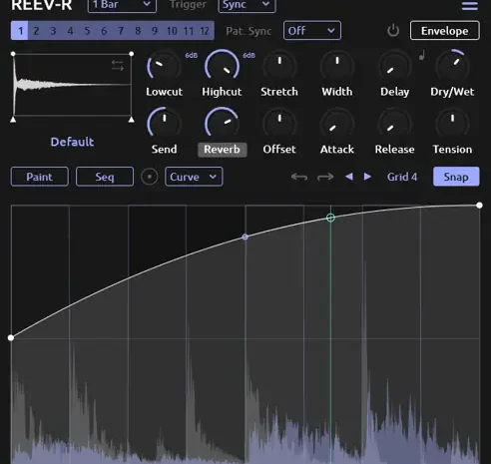The height and width of the screenshot is (464, 491).
Task: Select the curve start point
Action: click(x=11, y=338)
